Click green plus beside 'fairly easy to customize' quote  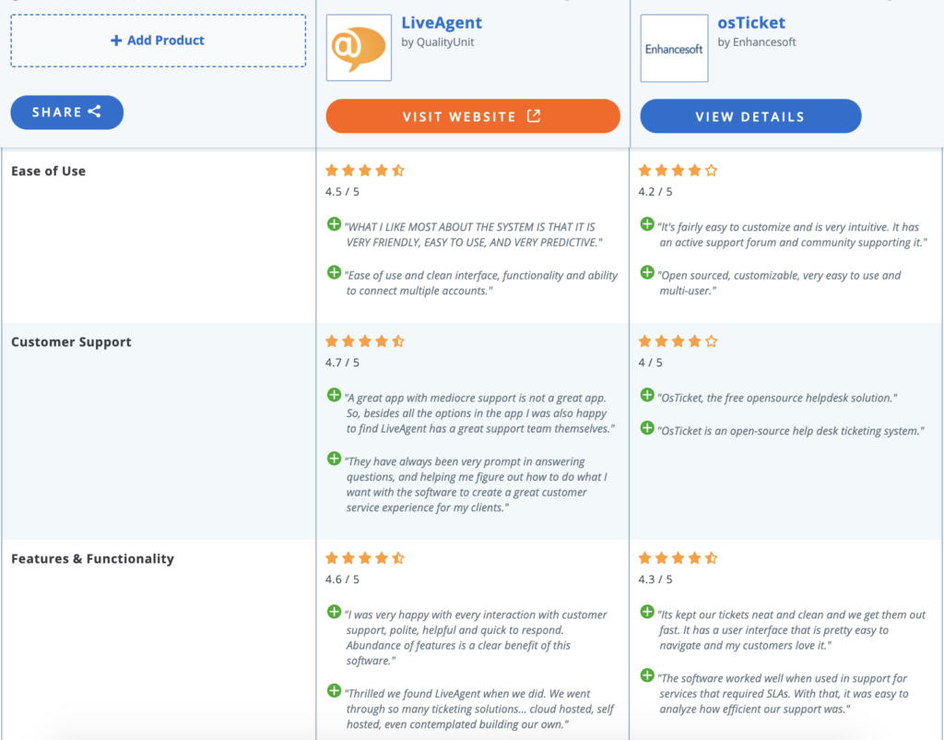[648, 224]
